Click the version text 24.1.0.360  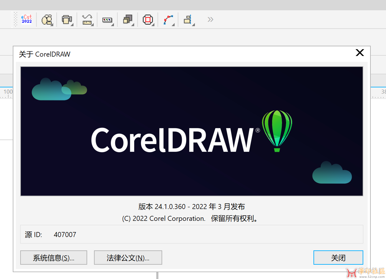coord(170,207)
